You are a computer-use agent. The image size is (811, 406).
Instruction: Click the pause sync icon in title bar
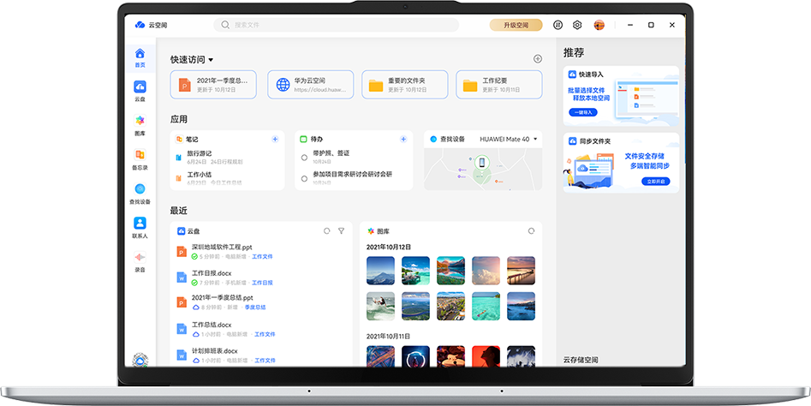(x=558, y=26)
